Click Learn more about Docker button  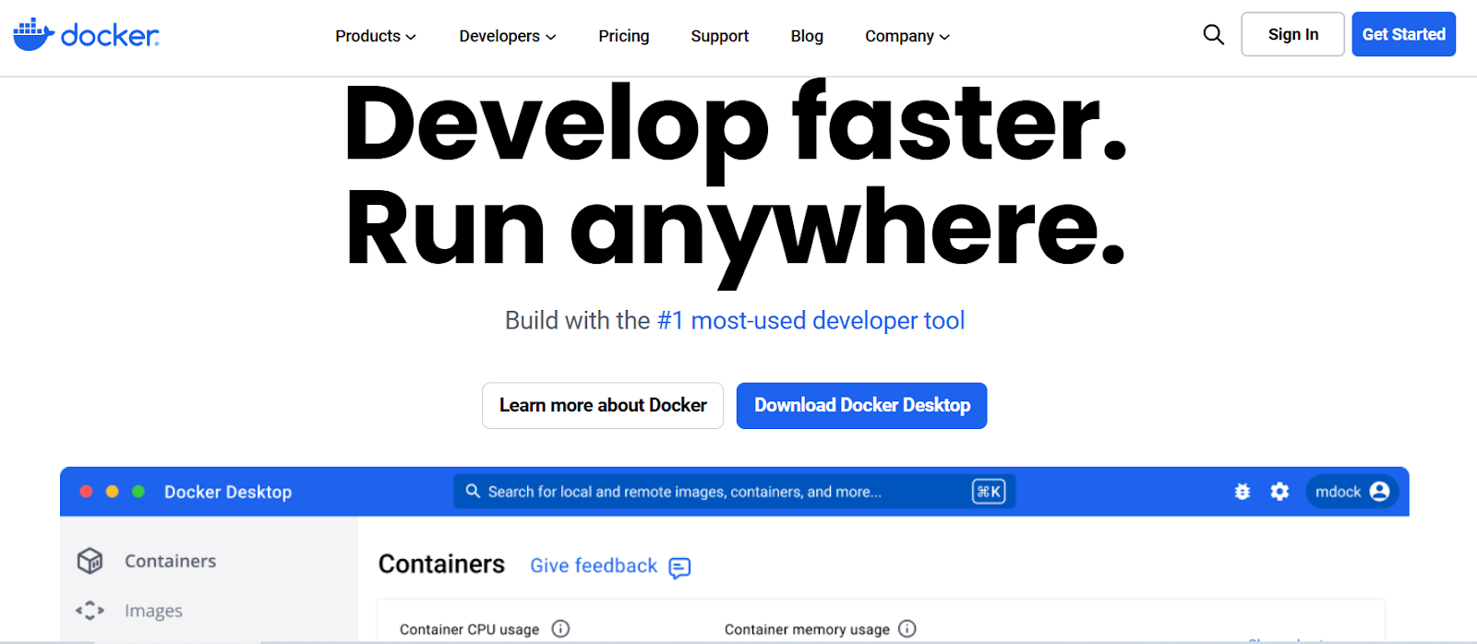point(603,406)
